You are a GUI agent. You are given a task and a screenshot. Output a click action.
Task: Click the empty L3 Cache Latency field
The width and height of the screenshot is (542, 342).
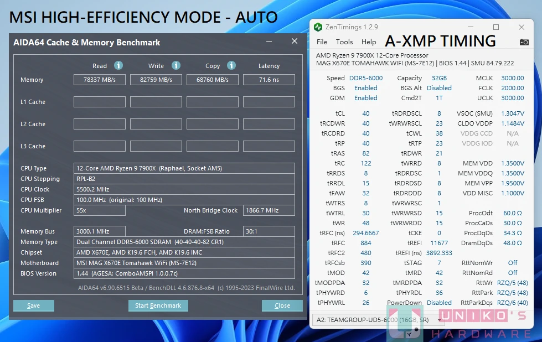coord(269,146)
